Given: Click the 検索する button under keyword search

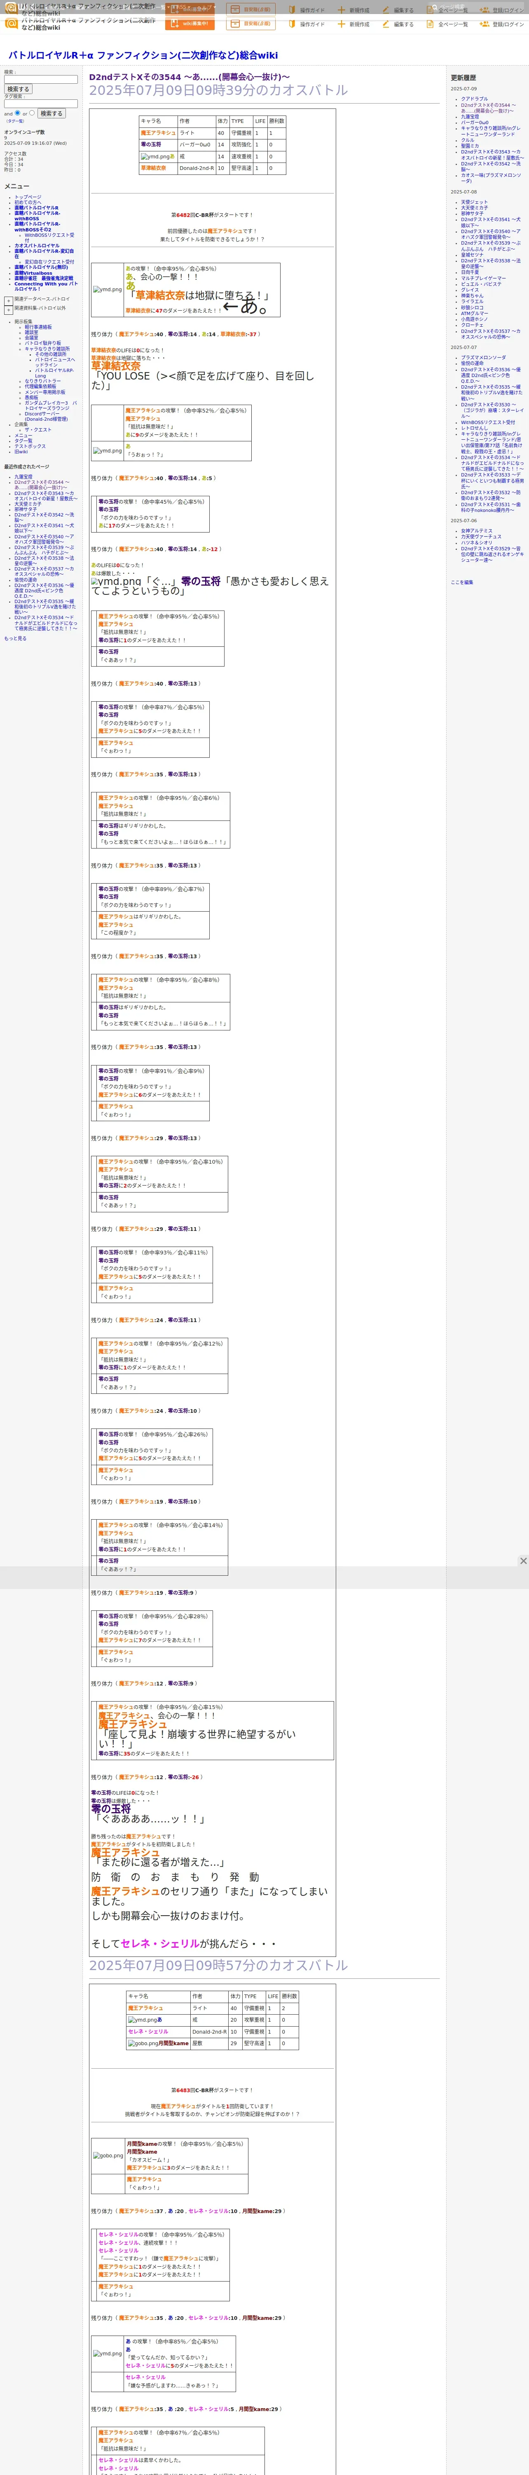Looking at the screenshot, I should click(18, 90).
